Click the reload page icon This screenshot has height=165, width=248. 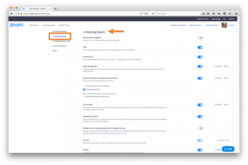click(153, 14)
